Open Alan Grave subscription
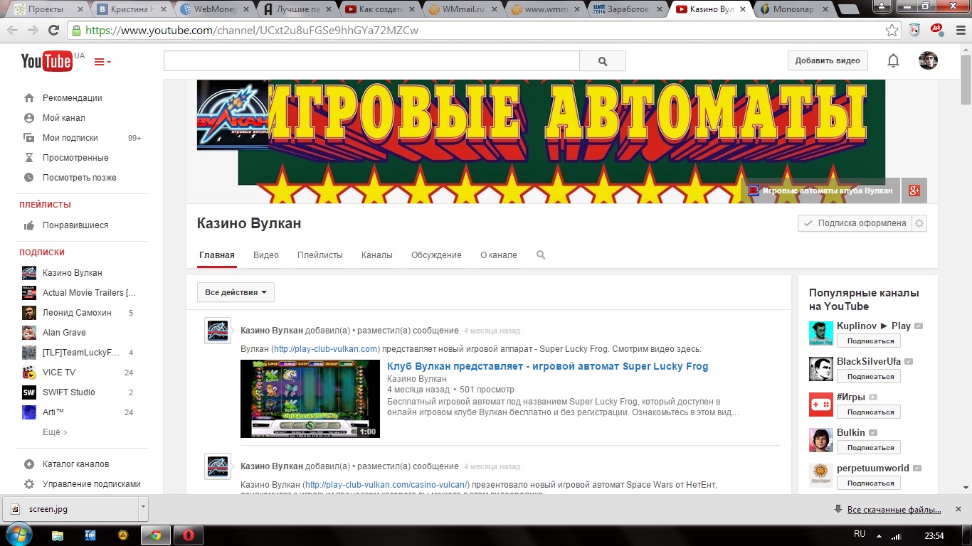 64,333
